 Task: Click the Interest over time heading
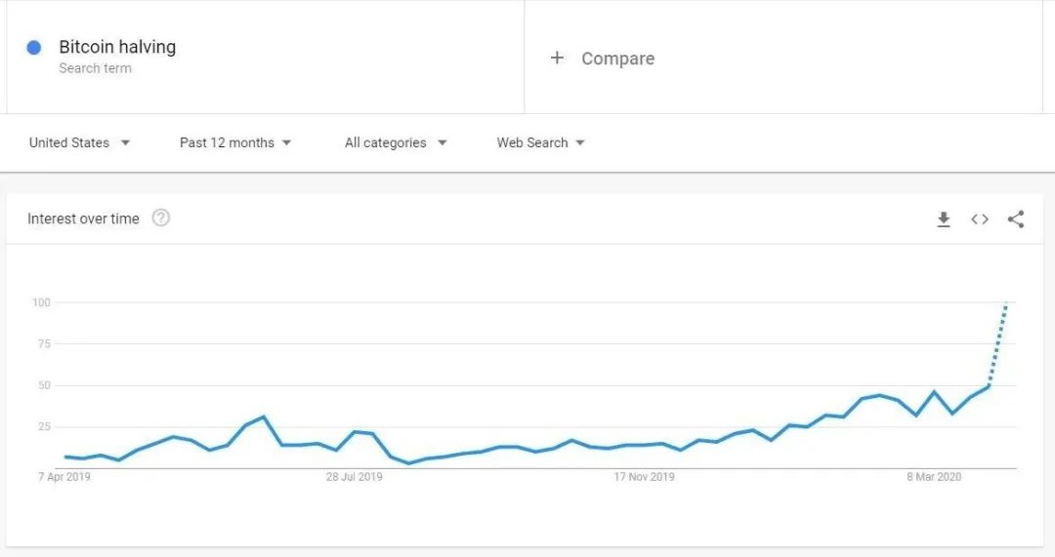click(x=83, y=219)
